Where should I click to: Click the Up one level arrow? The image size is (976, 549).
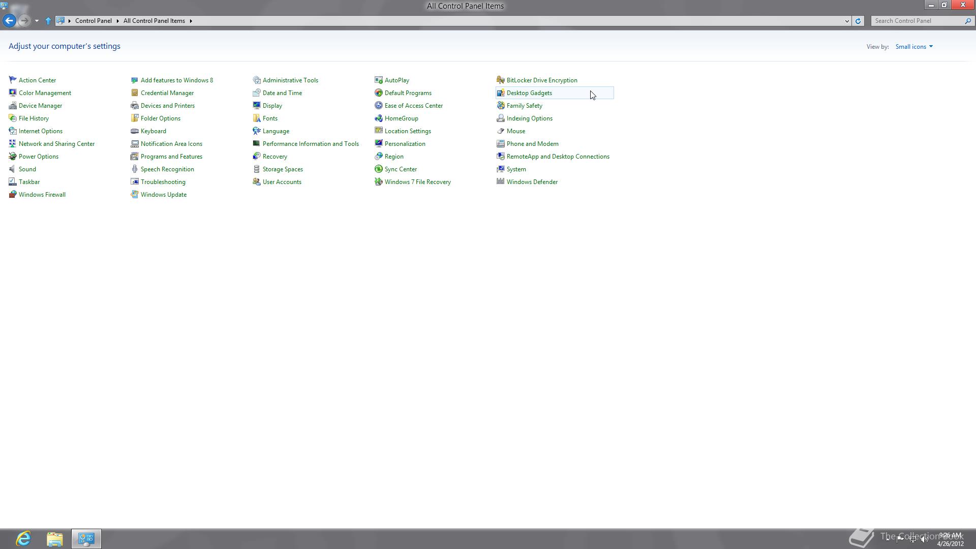(48, 21)
